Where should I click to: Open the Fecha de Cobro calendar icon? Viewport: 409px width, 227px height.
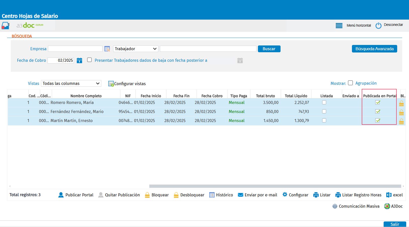click(x=79, y=61)
